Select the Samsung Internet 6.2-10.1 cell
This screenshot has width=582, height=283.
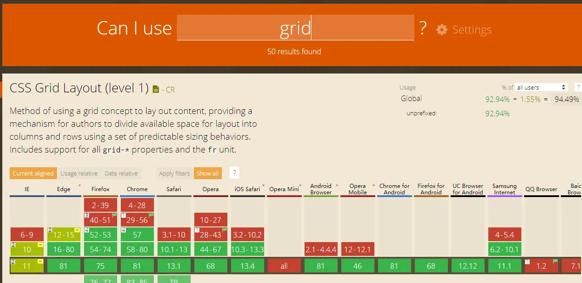(x=505, y=249)
